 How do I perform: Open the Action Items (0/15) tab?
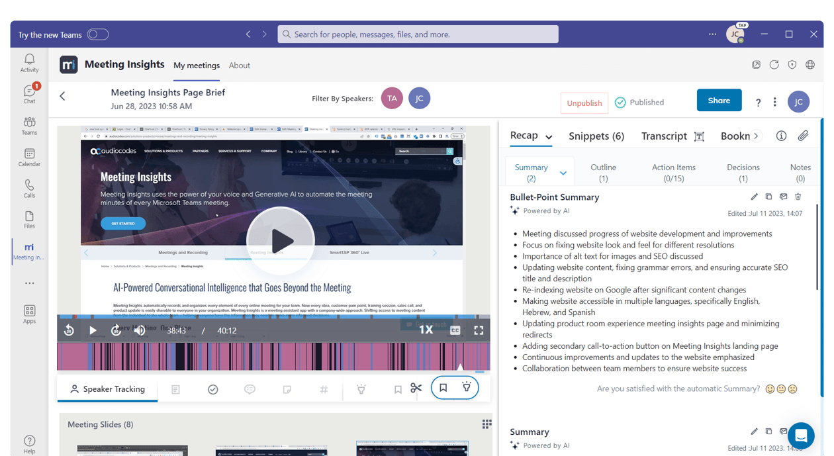(x=674, y=173)
